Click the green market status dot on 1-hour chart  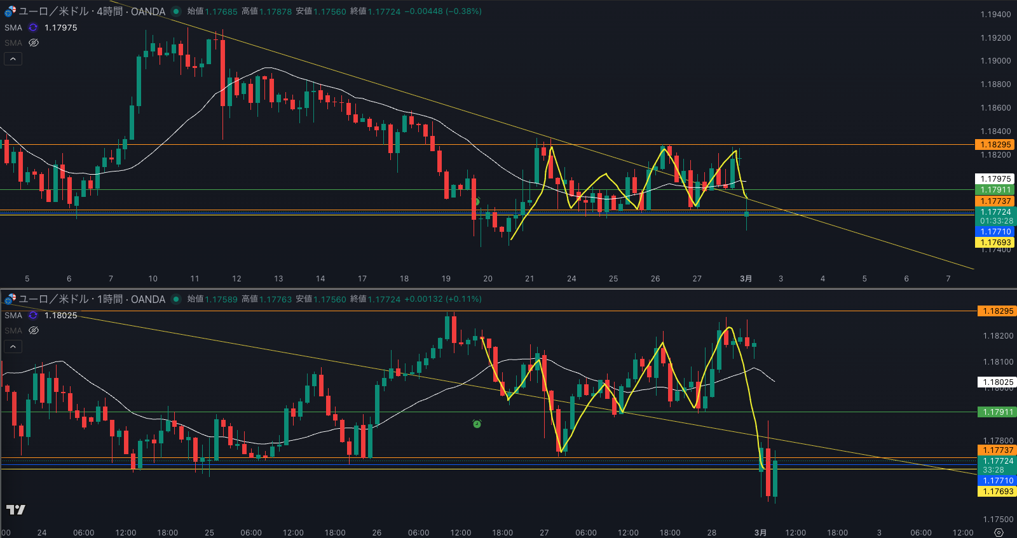click(x=176, y=299)
